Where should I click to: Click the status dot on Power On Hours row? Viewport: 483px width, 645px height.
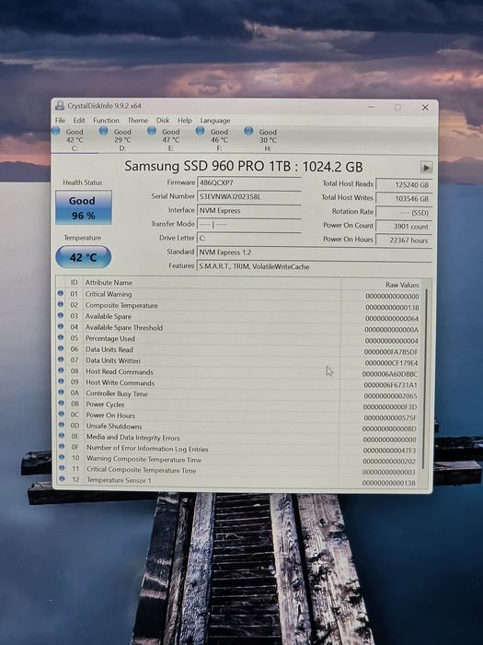[x=62, y=415]
